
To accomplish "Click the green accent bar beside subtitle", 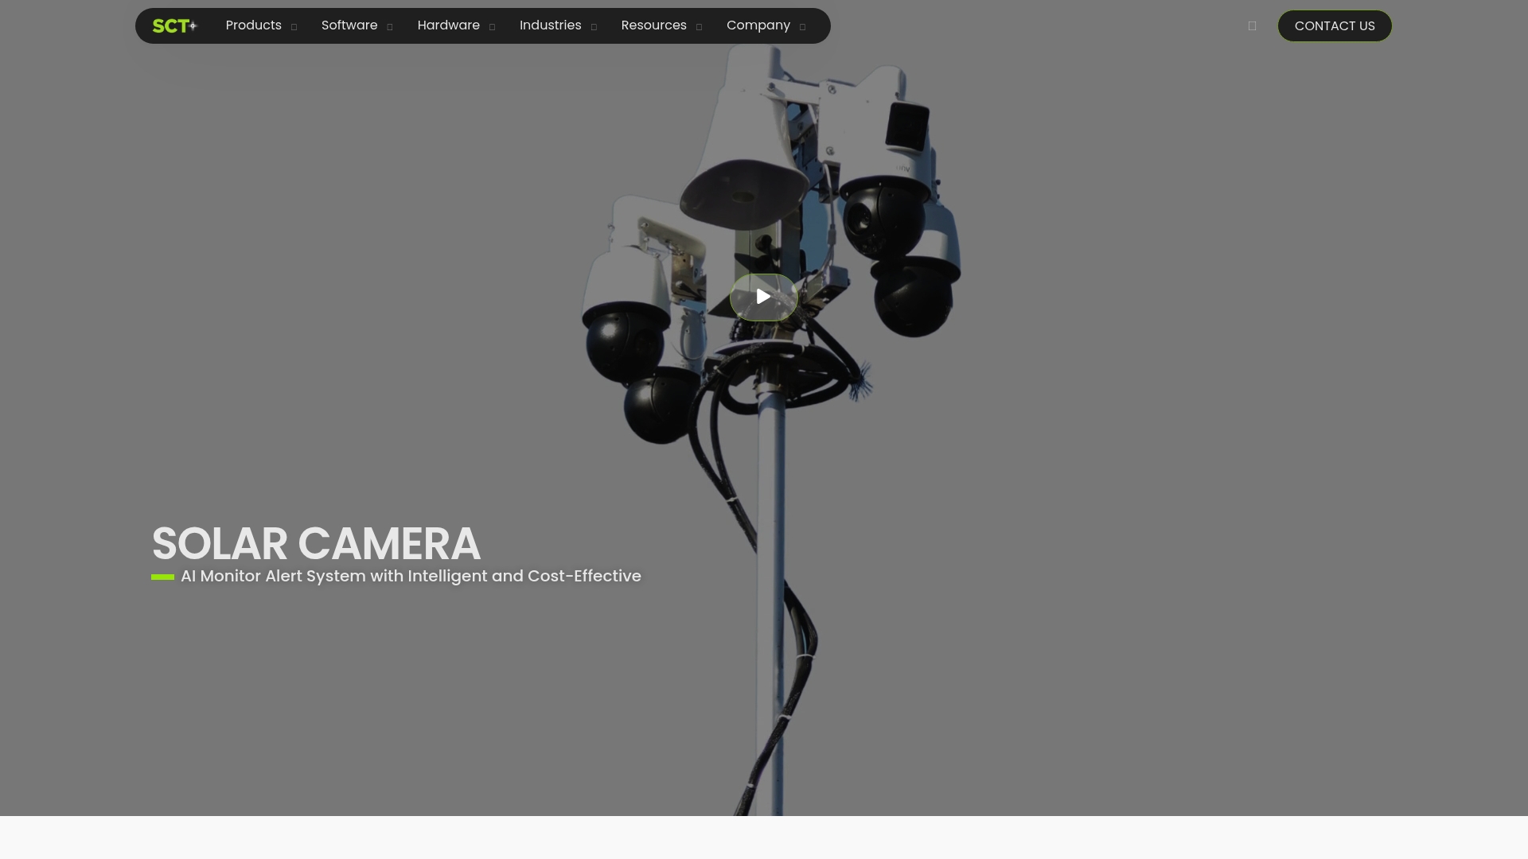I will [162, 577].
